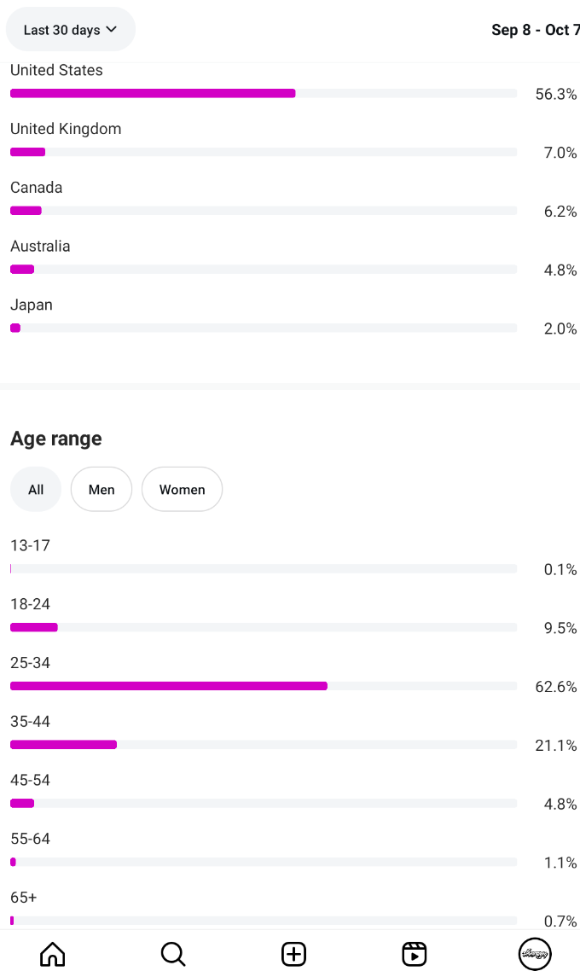Filter age range by Men

[101, 490]
